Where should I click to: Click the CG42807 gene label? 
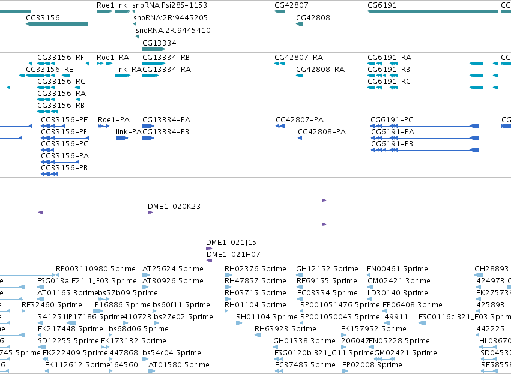point(291,5)
